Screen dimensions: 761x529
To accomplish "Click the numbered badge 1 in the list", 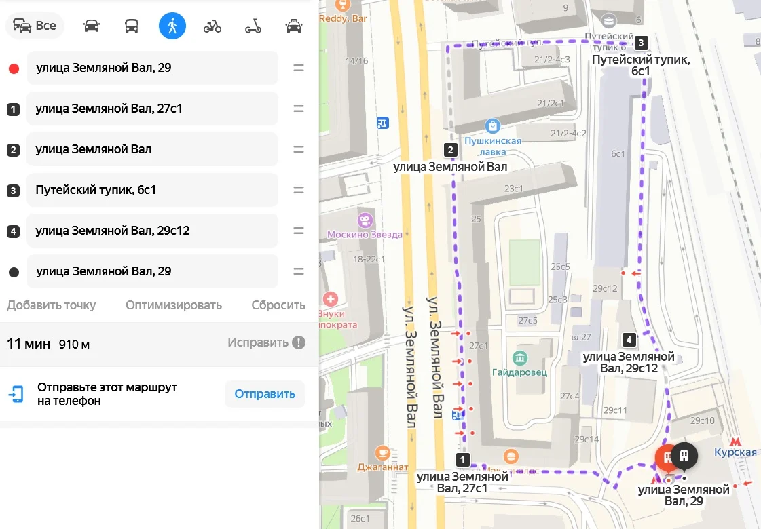I will click(x=13, y=109).
